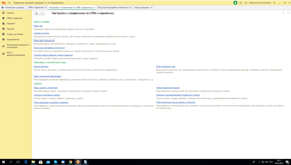Close the Скидки (наценки) tab
The width and height of the screenshot is (291, 165).
pyautogui.click(x=151, y=7)
